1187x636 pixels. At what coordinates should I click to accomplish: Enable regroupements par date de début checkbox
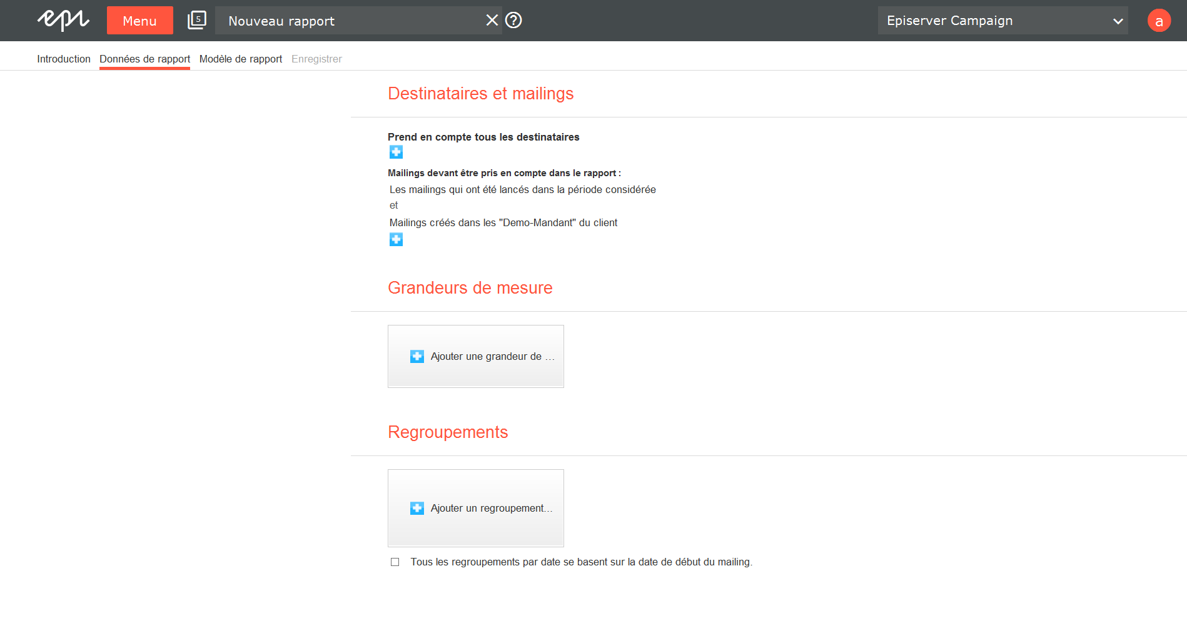pyautogui.click(x=395, y=562)
